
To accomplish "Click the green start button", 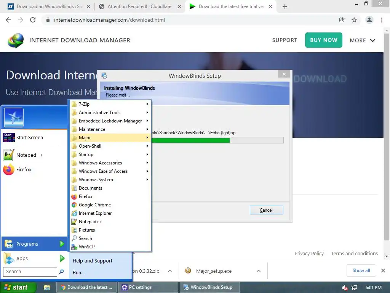I will (18, 287).
